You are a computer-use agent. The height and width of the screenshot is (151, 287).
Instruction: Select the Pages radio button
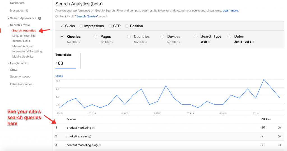coord(96,36)
